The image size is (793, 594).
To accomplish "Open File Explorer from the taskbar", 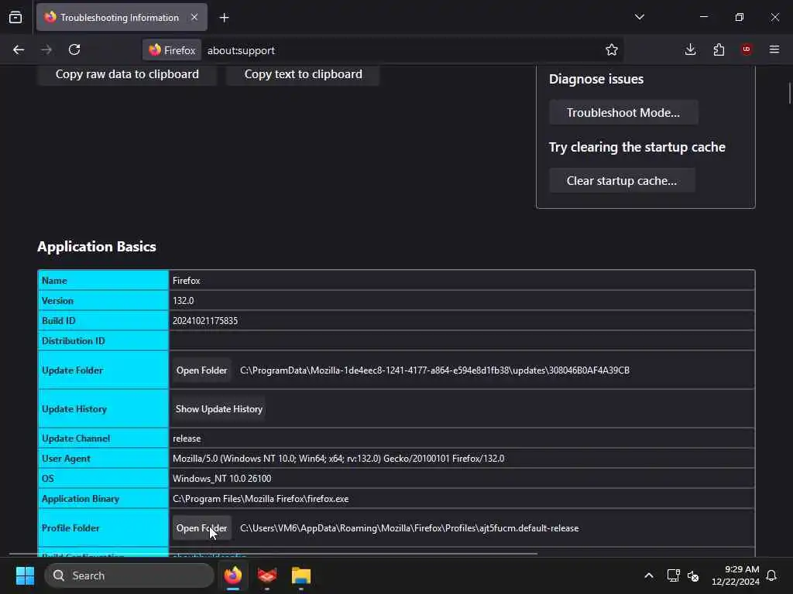I will (x=301, y=575).
